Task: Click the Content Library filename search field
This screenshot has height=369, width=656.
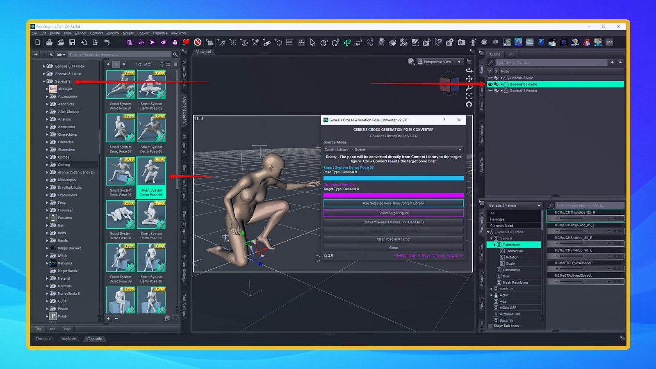Action: [x=120, y=55]
